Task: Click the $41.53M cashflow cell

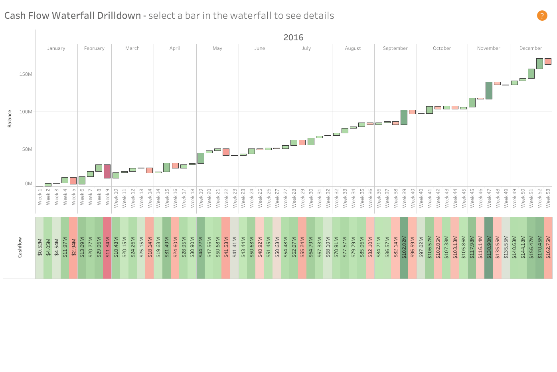Action: [x=226, y=248]
